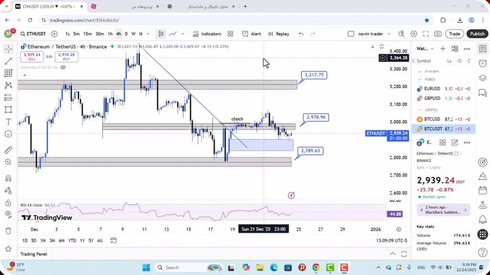This screenshot has width=490, height=275.
Task: Open the Fibonacci/gann tools grid icon
Action: pyautogui.click(x=8, y=73)
